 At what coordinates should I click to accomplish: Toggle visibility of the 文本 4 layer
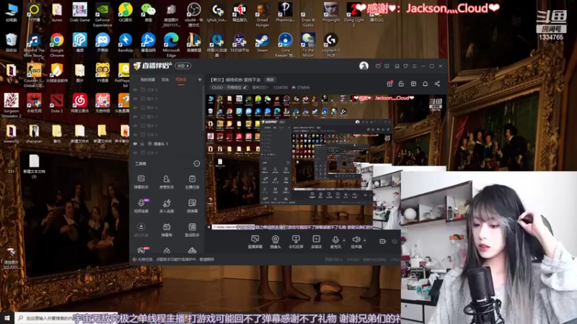pyautogui.click(x=135, y=153)
